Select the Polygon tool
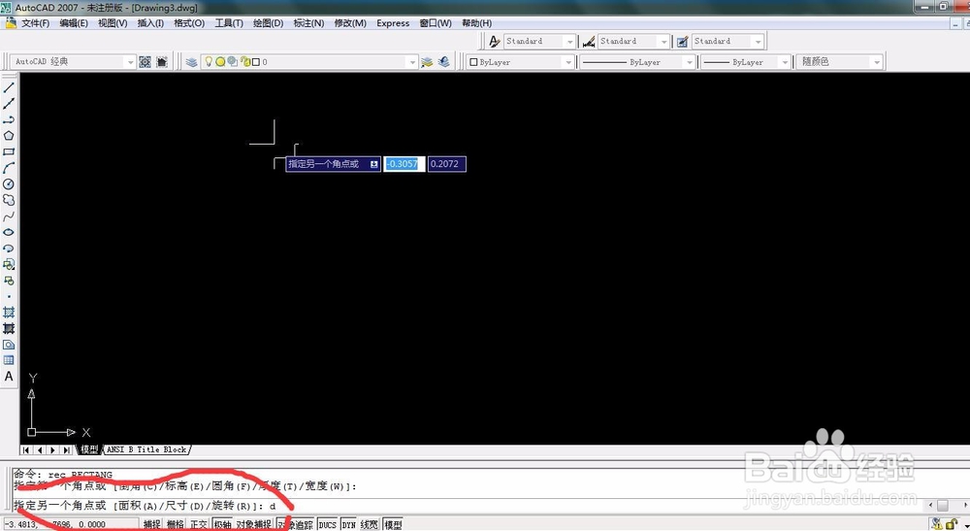Viewport: 970px width, 531px height. tap(9, 136)
